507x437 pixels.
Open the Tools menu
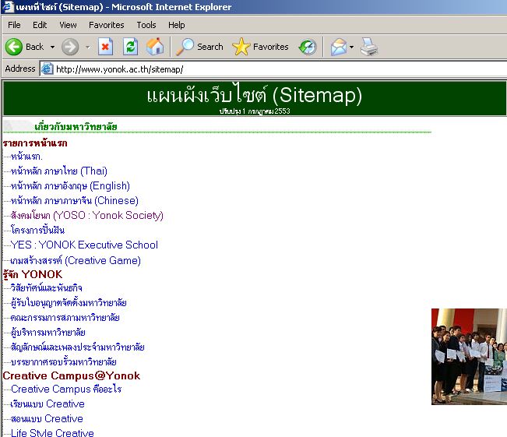point(146,25)
